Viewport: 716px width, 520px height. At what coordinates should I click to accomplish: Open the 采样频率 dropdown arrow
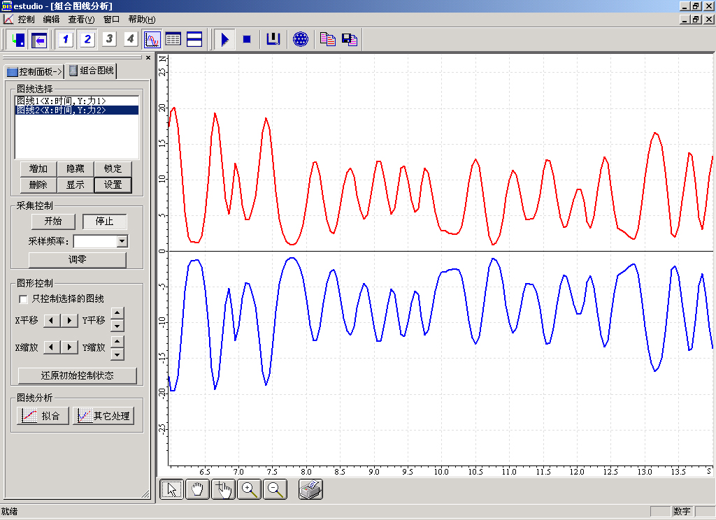(x=122, y=241)
